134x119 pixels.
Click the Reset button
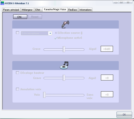(x=35, y=17)
